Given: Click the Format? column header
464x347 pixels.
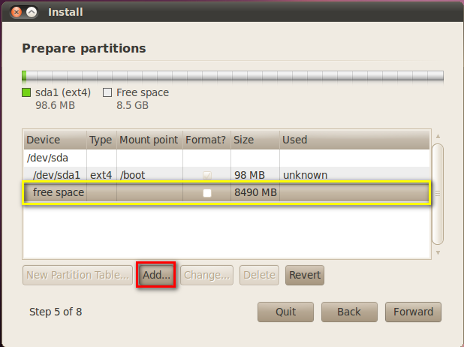Looking at the screenshot, I should pyautogui.click(x=206, y=140).
